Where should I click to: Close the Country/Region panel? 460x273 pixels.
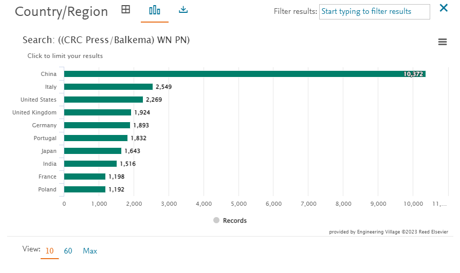coord(444,8)
